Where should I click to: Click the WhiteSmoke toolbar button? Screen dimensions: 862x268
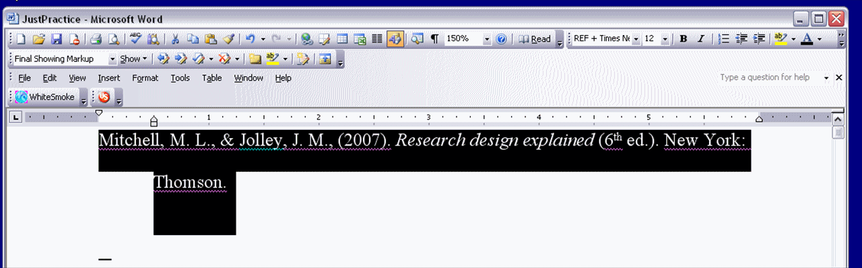coord(45,97)
